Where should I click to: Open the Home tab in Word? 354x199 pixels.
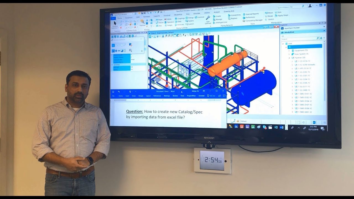[x=121, y=96]
